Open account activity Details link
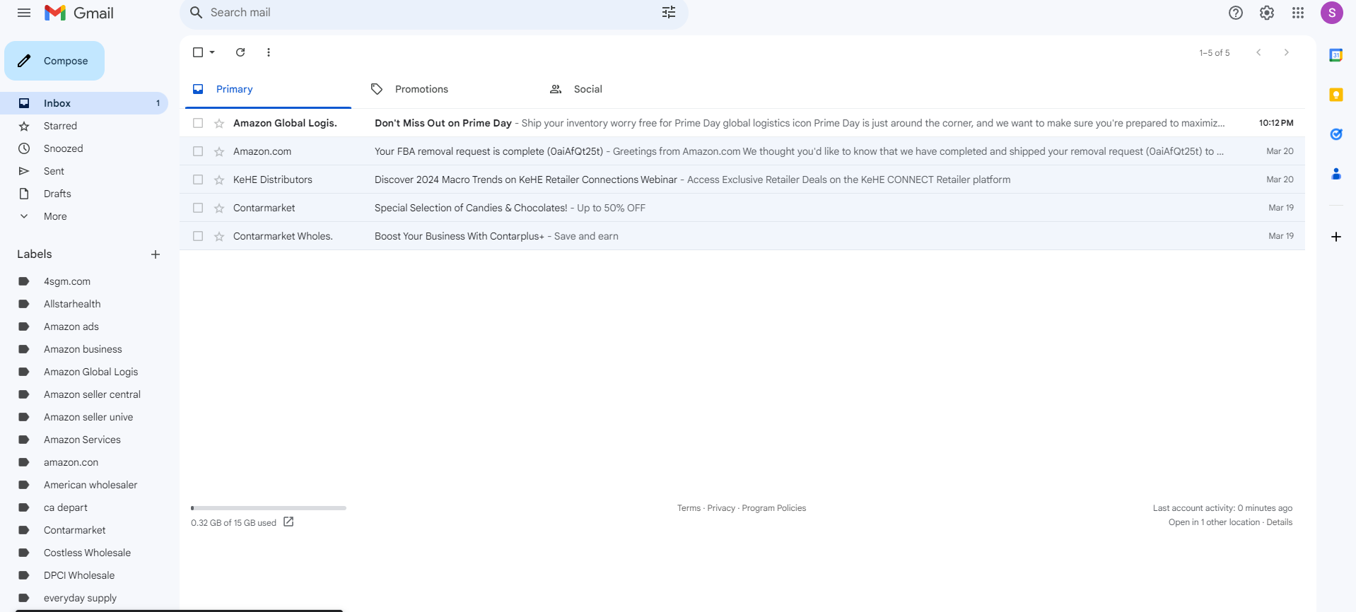1356x612 pixels. click(x=1279, y=522)
